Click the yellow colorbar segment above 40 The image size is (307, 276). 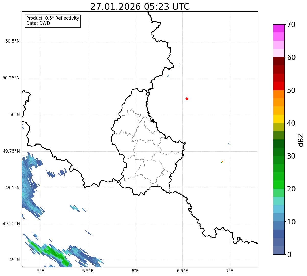[x=278, y=119]
